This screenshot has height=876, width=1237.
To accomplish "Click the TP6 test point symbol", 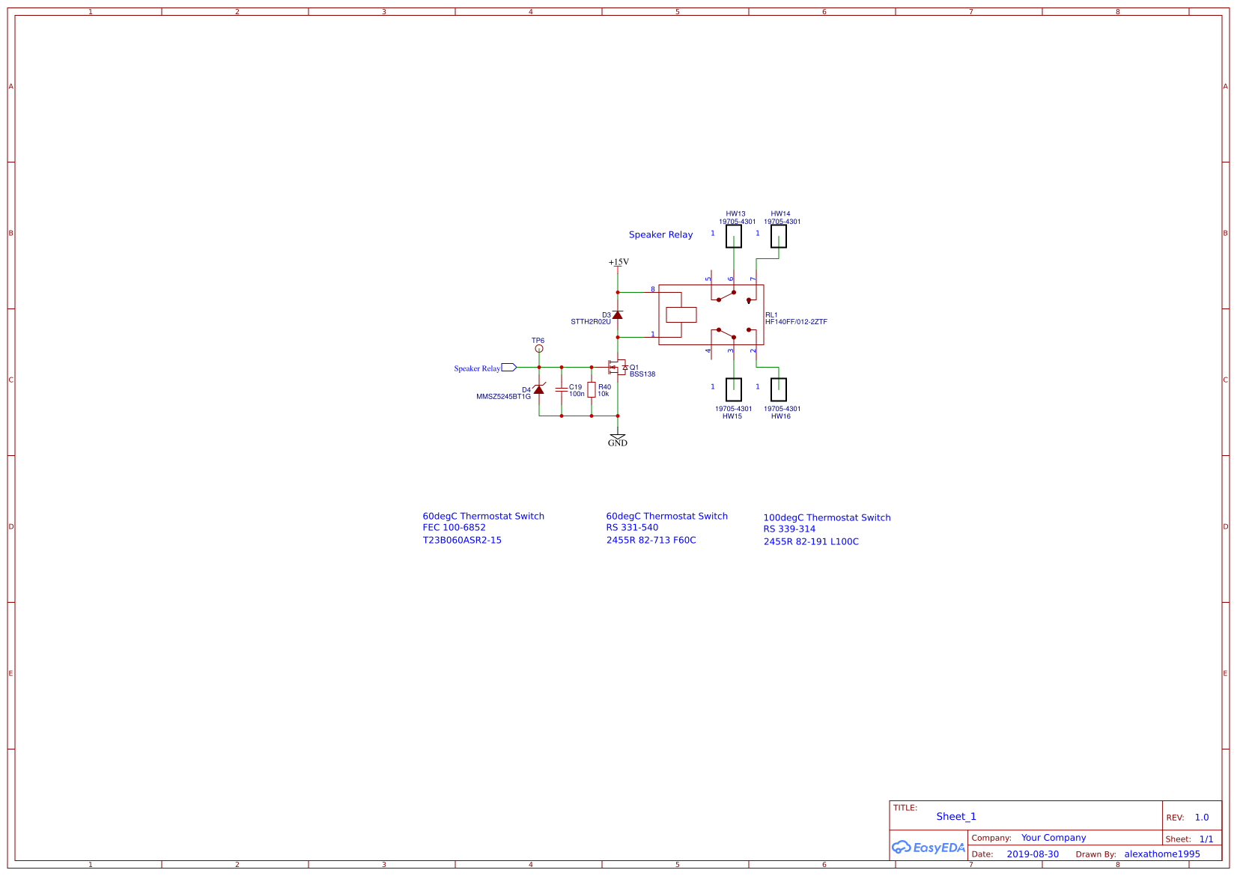I will pyautogui.click(x=538, y=347).
